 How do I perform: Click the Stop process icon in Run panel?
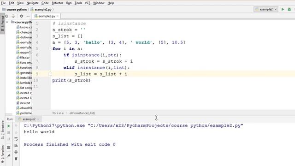pyautogui.click(x=9, y=132)
